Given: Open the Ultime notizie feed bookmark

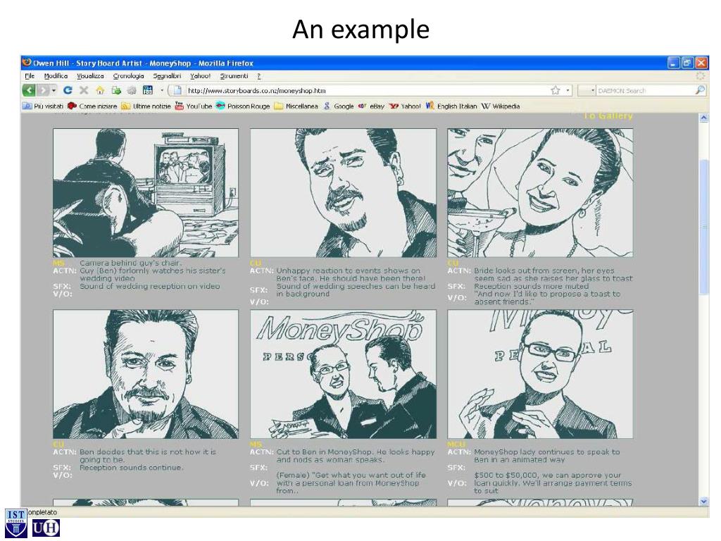Looking at the screenshot, I should click(x=146, y=106).
